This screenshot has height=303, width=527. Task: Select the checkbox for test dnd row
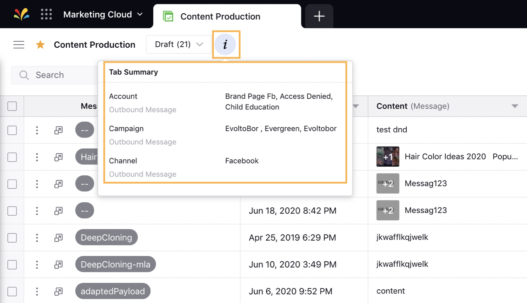pyautogui.click(x=12, y=130)
